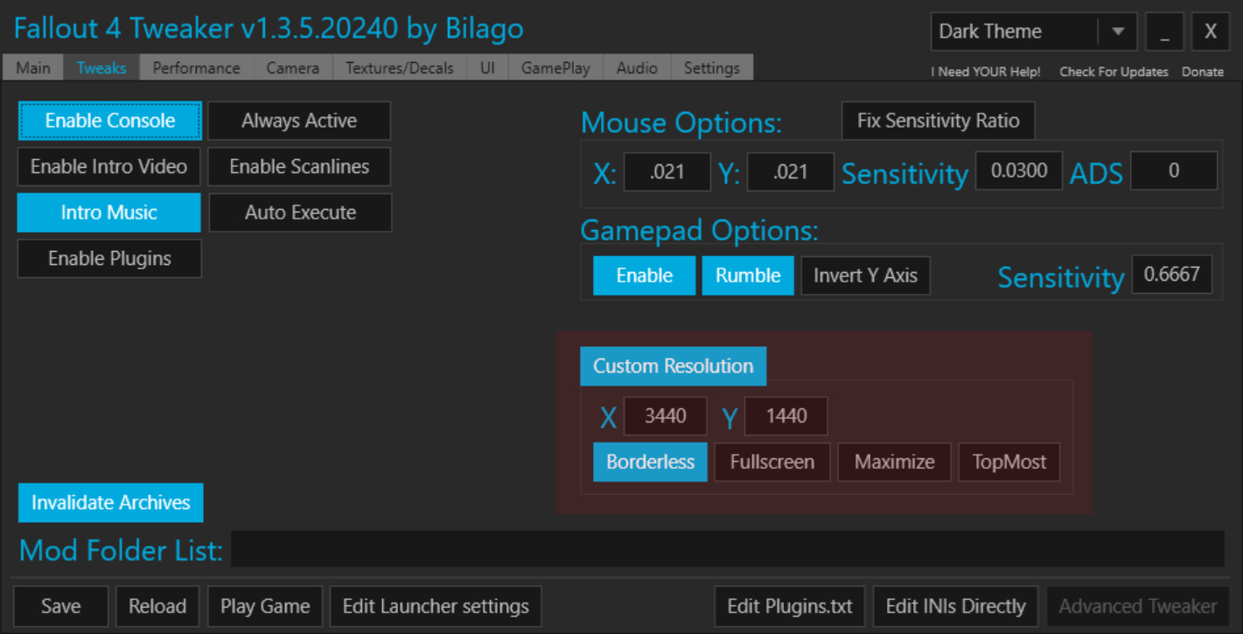The height and width of the screenshot is (634, 1243).
Task: Toggle gamepad Rumble setting
Action: click(748, 275)
